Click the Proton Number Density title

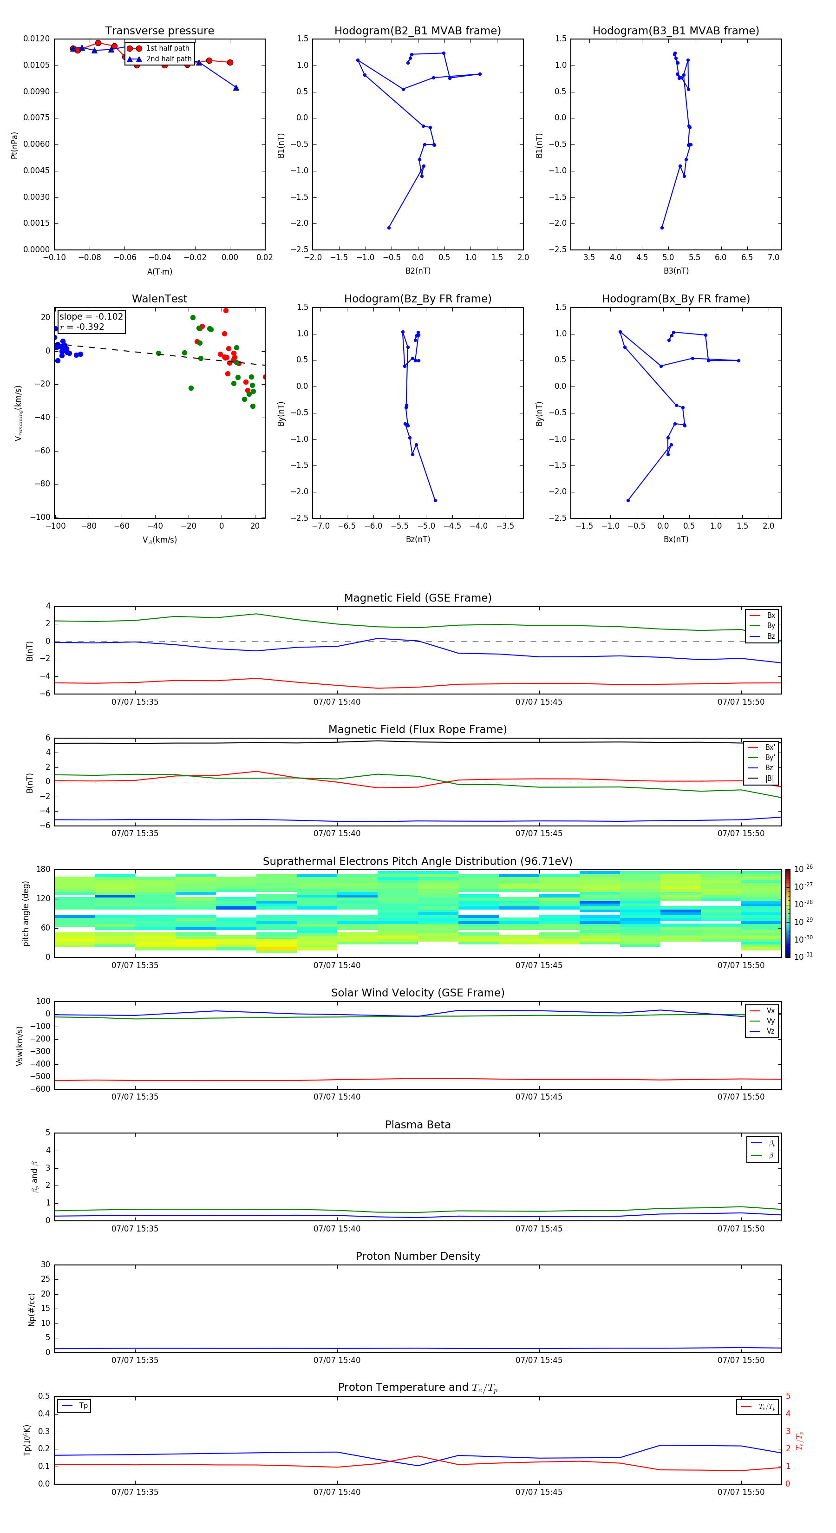click(x=418, y=1256)
